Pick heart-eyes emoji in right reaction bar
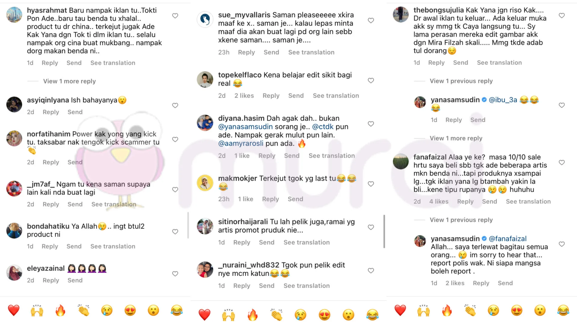The width and height of the screenshot is (577, 324). [517, 310]
